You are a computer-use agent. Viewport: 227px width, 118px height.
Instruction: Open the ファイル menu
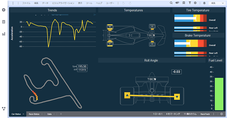click(26, 3)
